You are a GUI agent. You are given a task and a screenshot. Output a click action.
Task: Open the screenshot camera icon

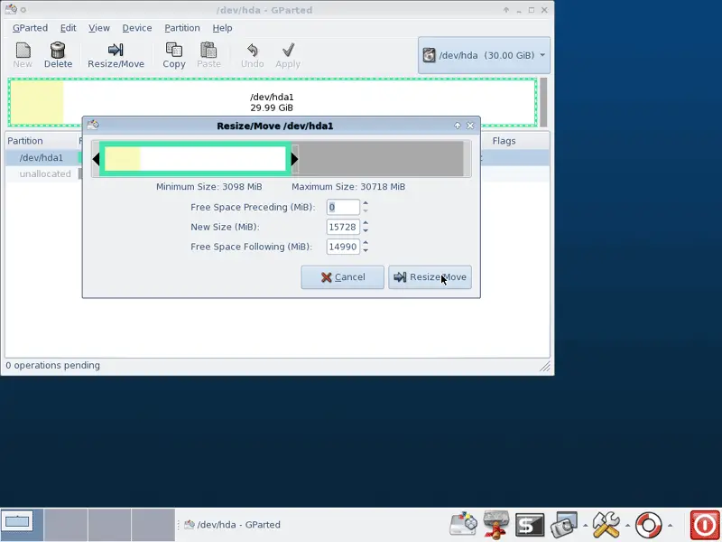563,525
